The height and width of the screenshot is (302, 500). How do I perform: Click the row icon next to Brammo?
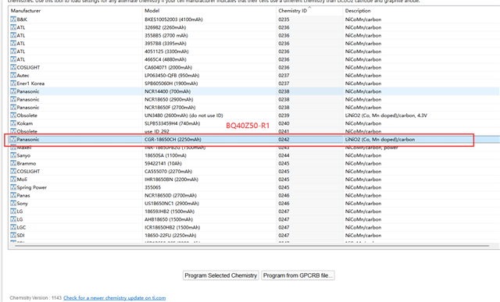pyautogui.click(x=13, y=163)
